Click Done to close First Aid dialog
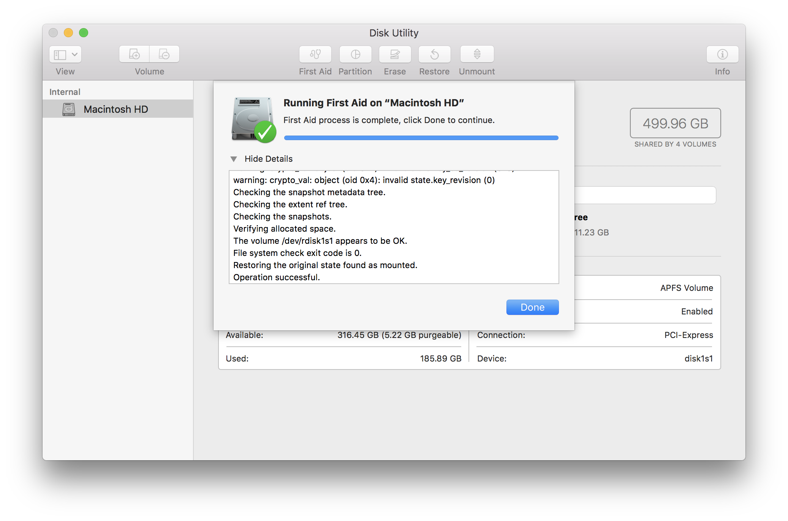Viewport: 788px width, 521px height. (x=532, y=307)
